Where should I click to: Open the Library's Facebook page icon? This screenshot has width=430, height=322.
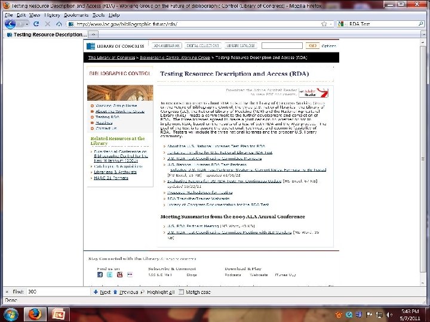pyautogui.click(x=100, y=275)
